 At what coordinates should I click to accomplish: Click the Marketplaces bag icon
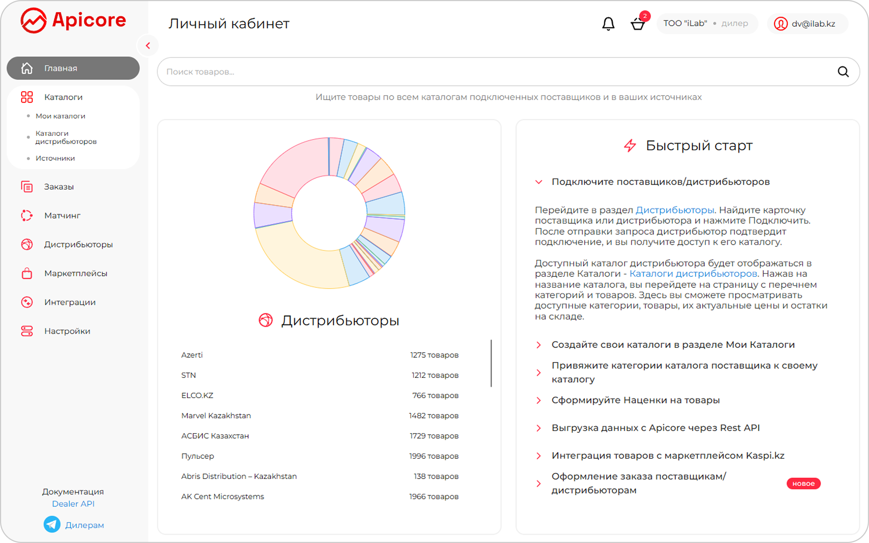(x=27, y=273)
